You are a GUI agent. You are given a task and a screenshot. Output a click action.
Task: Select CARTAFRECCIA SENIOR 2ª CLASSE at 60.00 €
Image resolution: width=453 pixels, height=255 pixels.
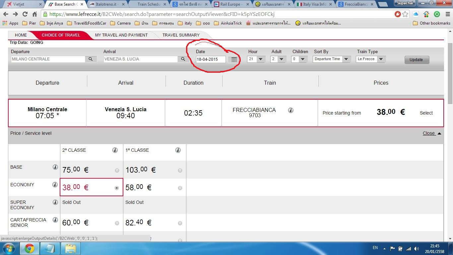click(117, 223)
